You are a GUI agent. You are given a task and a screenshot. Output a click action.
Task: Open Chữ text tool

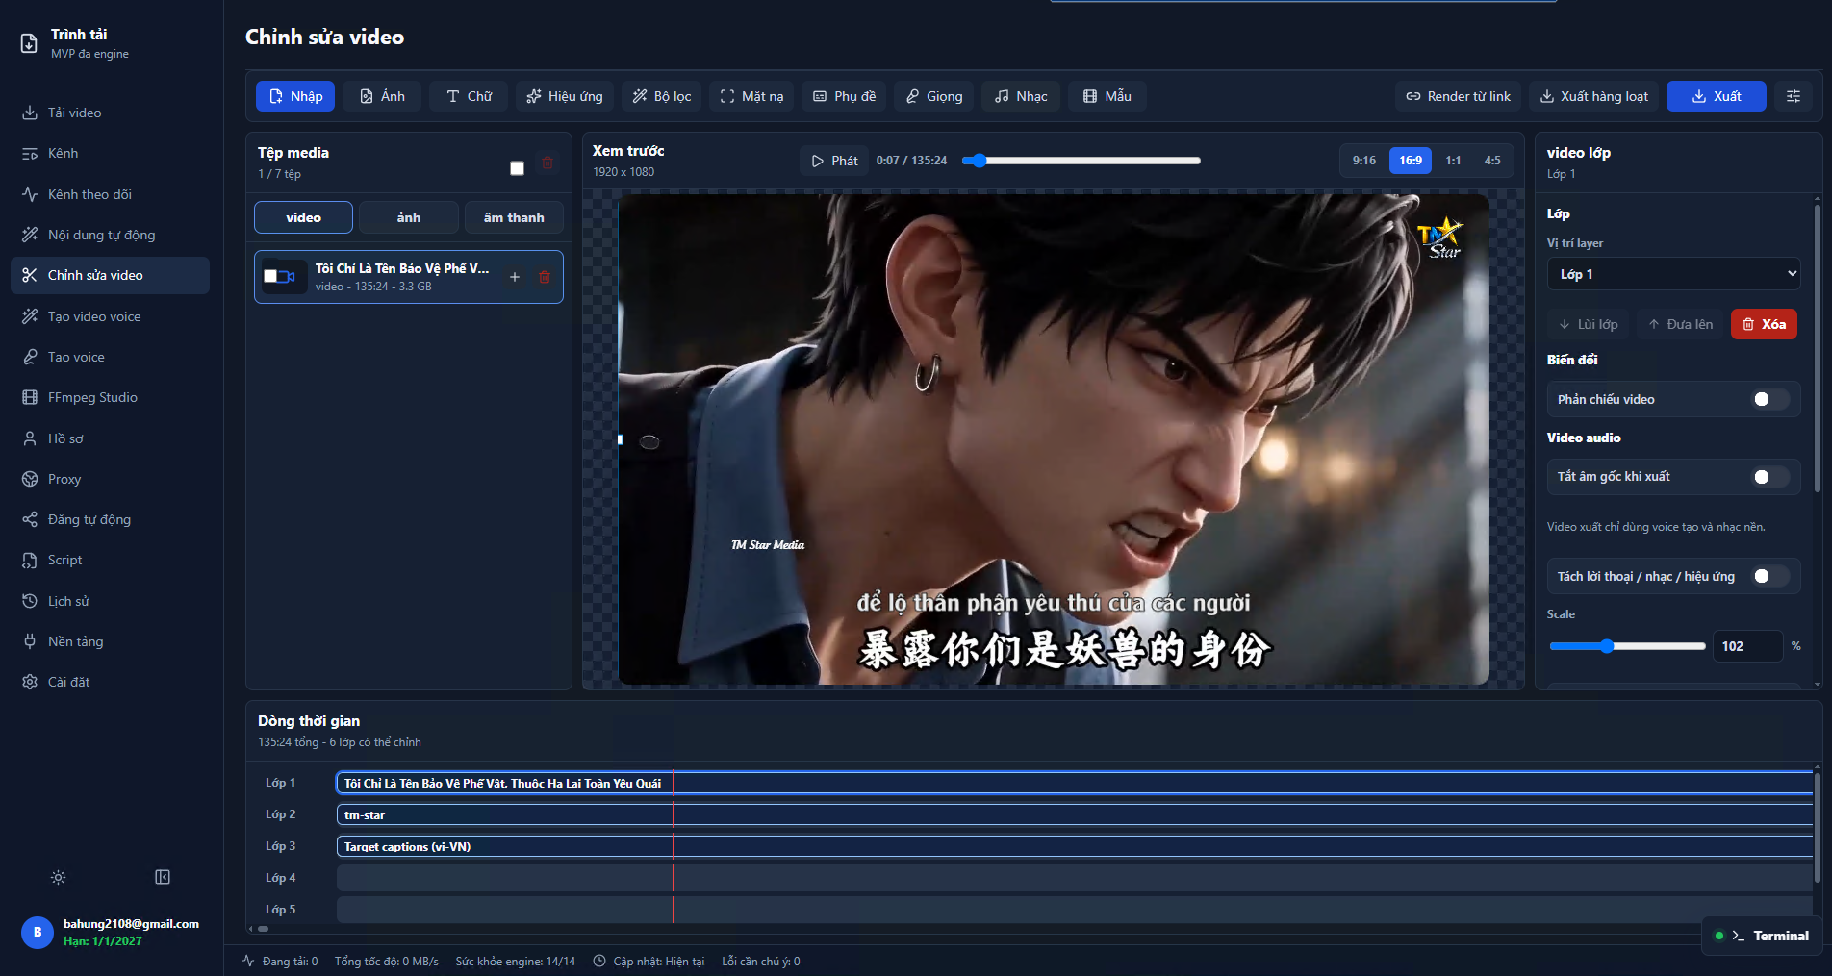(x=469, y=96)
